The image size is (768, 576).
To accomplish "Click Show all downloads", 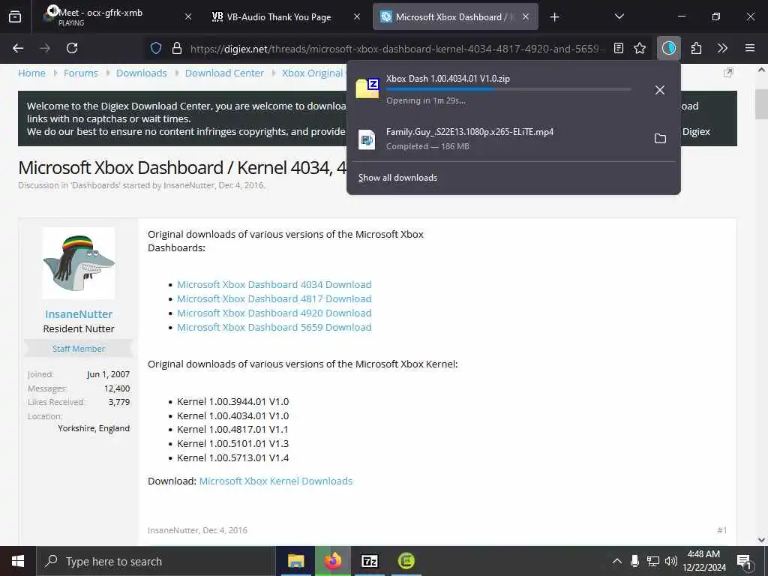I will point(397,178).
